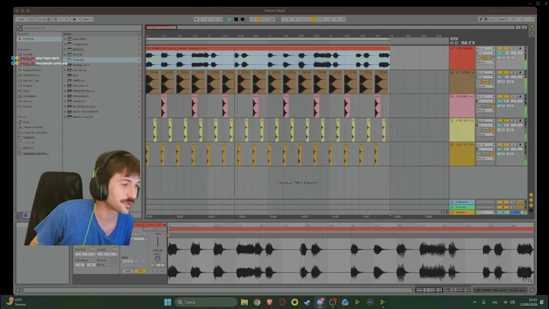This screenshot has height=309, width=549.
Task: Toggle the Computer MIDI Keyboard icon
Action: [486, 19]
